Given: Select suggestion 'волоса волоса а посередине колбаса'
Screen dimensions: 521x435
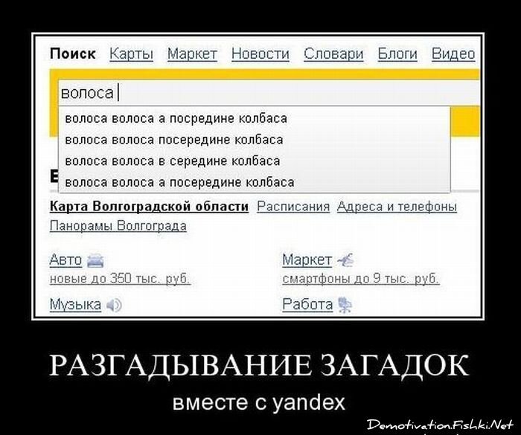Looking at the screenshot, I should [179, 182].
